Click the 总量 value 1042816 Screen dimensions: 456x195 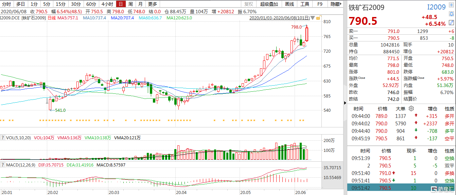(x=390, y=45)
